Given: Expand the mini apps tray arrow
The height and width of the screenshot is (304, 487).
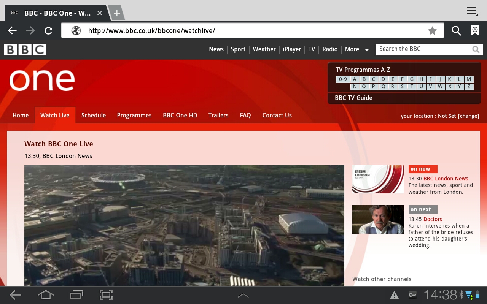Looking at the screenshot, I should [243, 295].
